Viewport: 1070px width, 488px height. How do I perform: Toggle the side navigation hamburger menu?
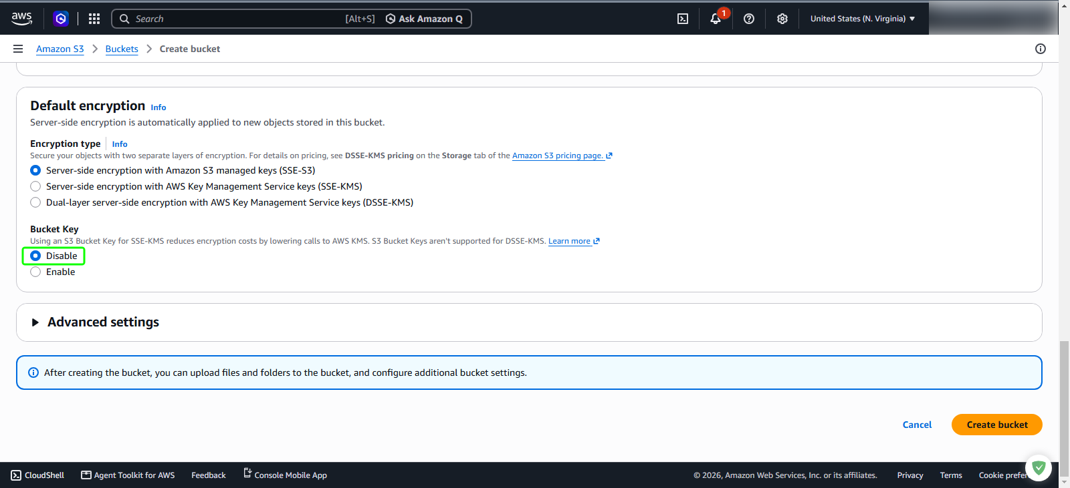click(18, 49)
